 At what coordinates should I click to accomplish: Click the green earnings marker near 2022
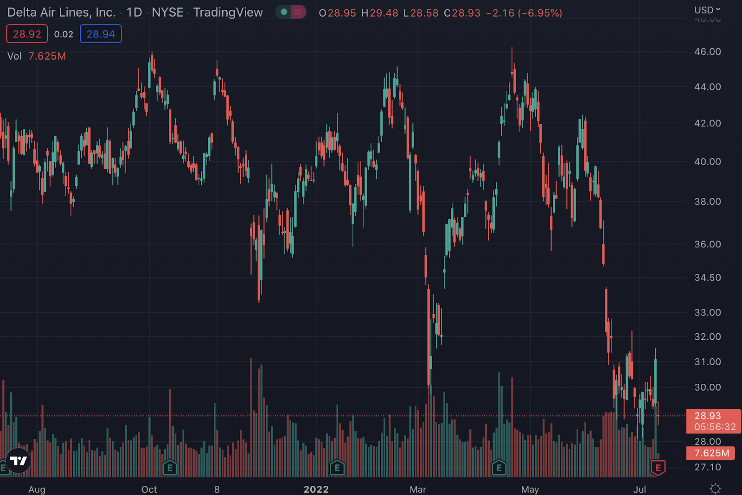[x=337, y=468]
